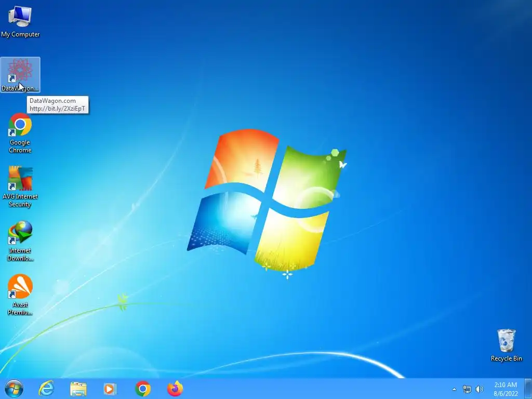532x399 pixels.
Task: Launch Windows Media Player from taskbar
Action: click(x=110, y=389)
